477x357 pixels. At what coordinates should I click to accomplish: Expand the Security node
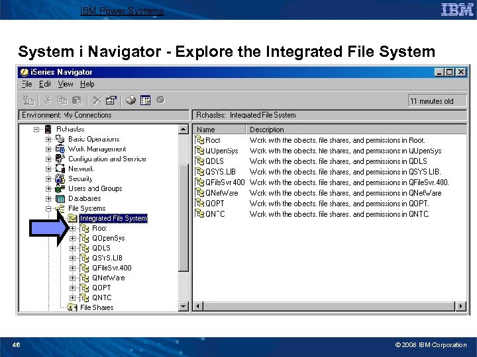pos(48,179)
